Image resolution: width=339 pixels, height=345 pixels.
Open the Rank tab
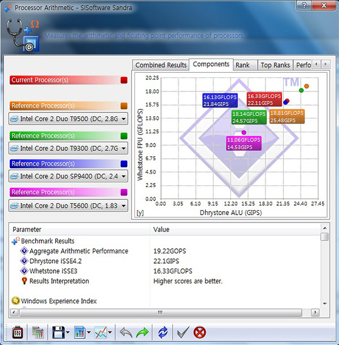click(x=245, y=65)
